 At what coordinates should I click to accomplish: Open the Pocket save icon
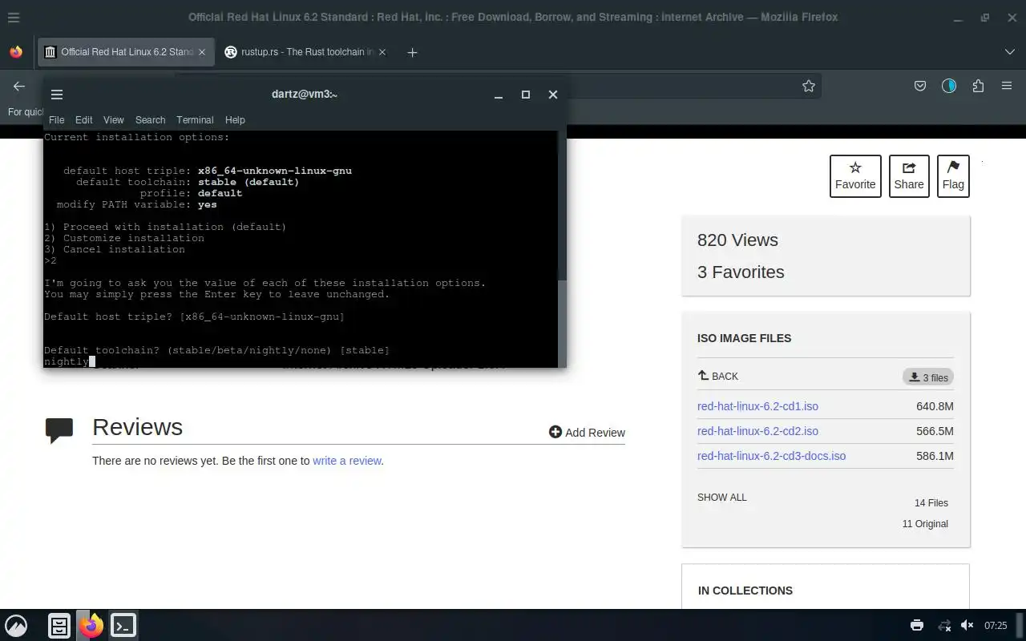tap(920, 86)
